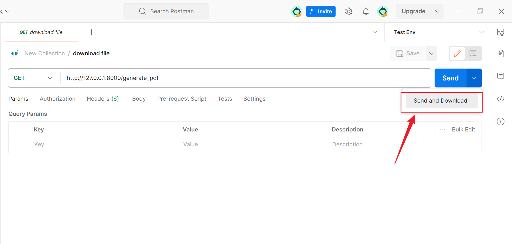
Task: Click the HTTP request type icon
Action: tap(15, 53)
